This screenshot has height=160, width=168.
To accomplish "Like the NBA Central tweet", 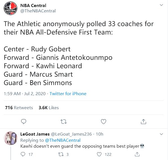I will coord(104,122).
